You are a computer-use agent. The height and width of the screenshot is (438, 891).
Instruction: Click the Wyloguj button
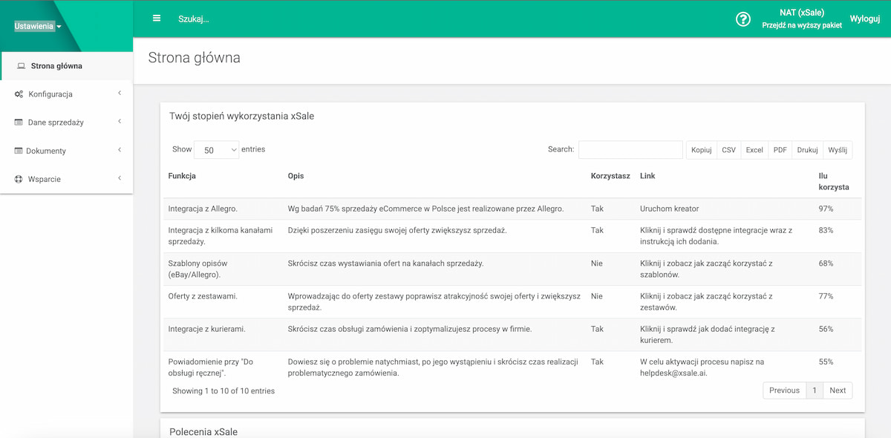tap(864, 18)
